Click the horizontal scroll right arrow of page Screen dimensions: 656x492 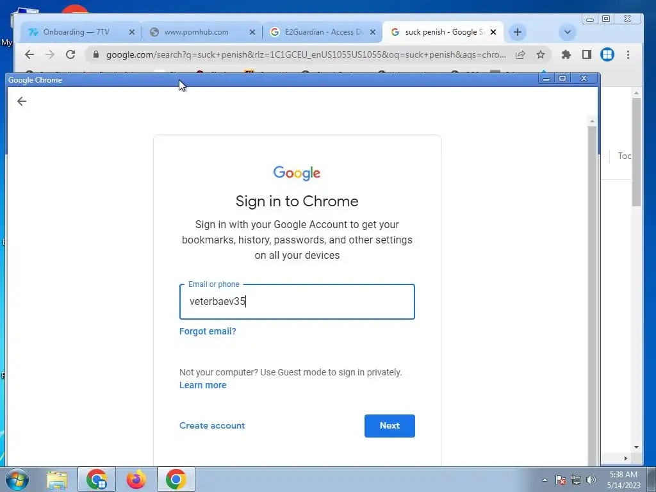tap(625, 458)
